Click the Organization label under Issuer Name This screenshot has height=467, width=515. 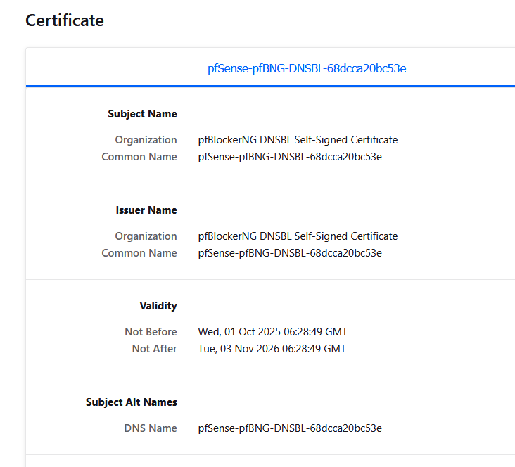(146, 236)
